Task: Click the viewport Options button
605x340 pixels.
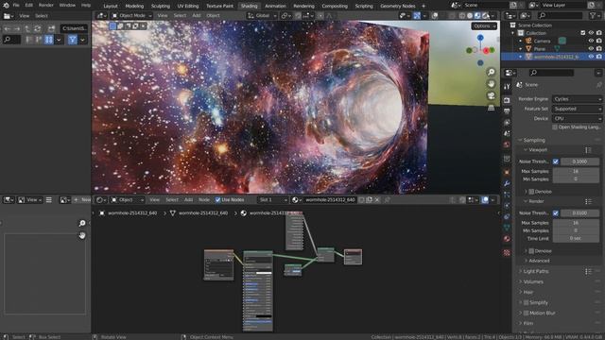Action: click(x=484, y=26)
